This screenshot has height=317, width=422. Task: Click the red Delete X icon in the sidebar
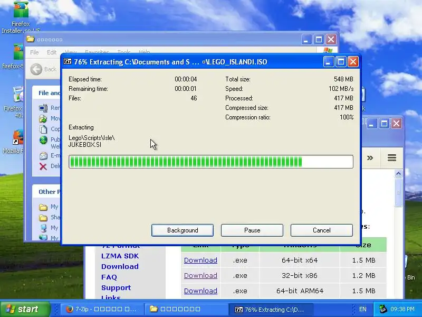43,166
